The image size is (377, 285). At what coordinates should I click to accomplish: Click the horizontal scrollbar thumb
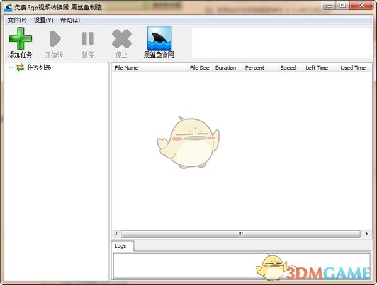point(240,234)
